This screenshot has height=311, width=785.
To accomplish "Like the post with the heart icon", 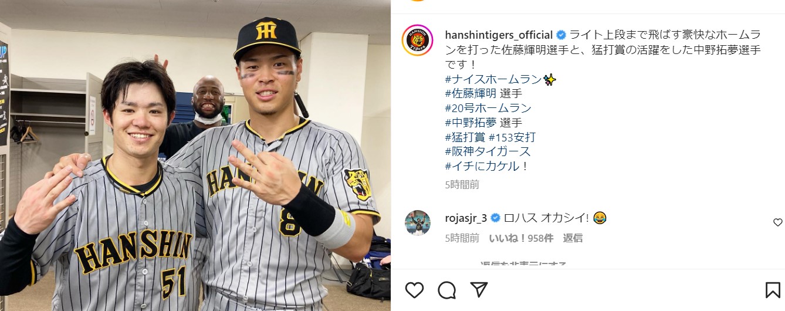I will pos(414,290).
